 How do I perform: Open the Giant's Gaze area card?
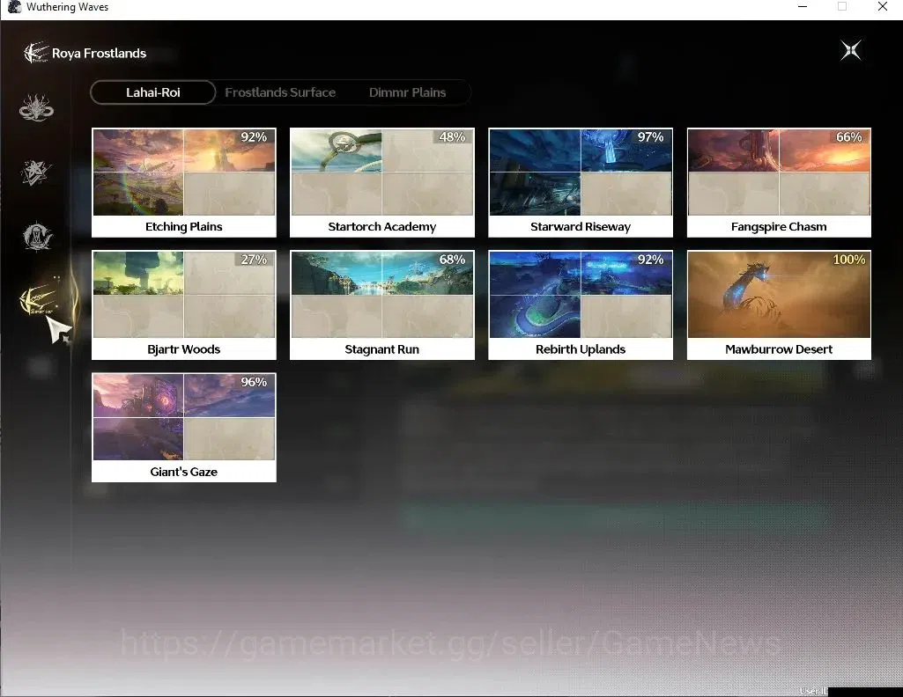tap(184, 428)
